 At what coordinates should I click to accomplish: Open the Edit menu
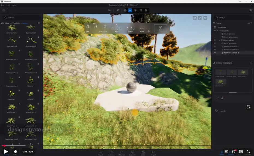(8, 5)
